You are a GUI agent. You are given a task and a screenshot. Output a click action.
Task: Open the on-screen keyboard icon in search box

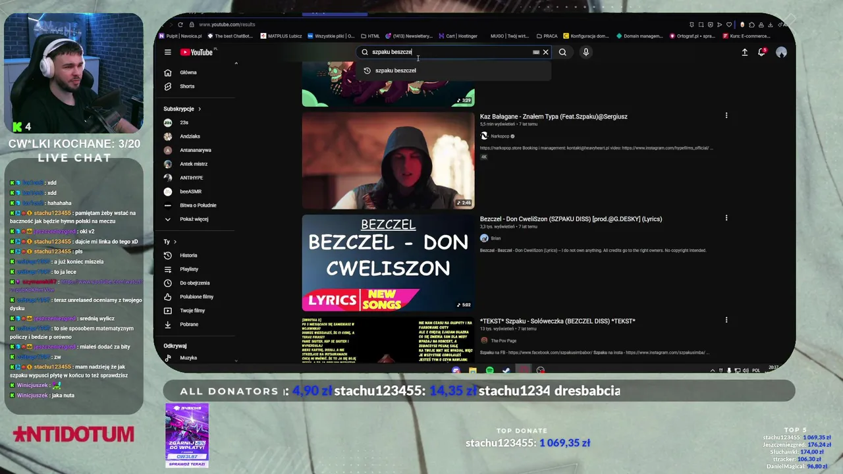pyautogui.click(x=536, y=52)
